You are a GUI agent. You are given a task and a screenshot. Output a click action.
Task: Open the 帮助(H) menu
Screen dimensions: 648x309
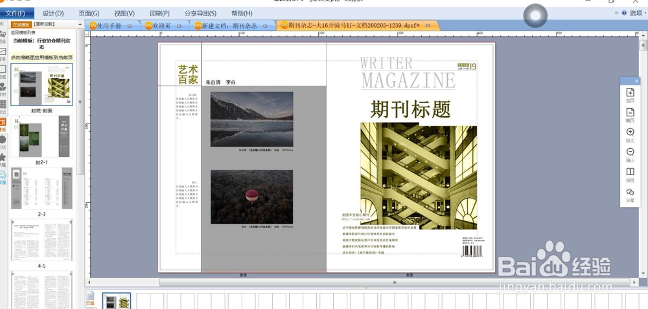click(x=242, y=13)
